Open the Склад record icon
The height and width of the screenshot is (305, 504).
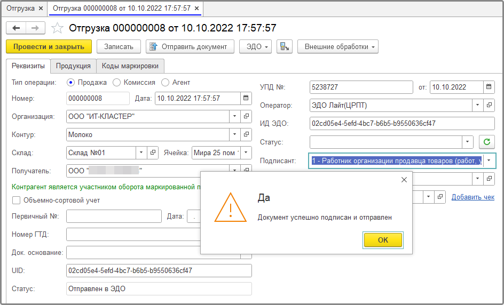153,152
